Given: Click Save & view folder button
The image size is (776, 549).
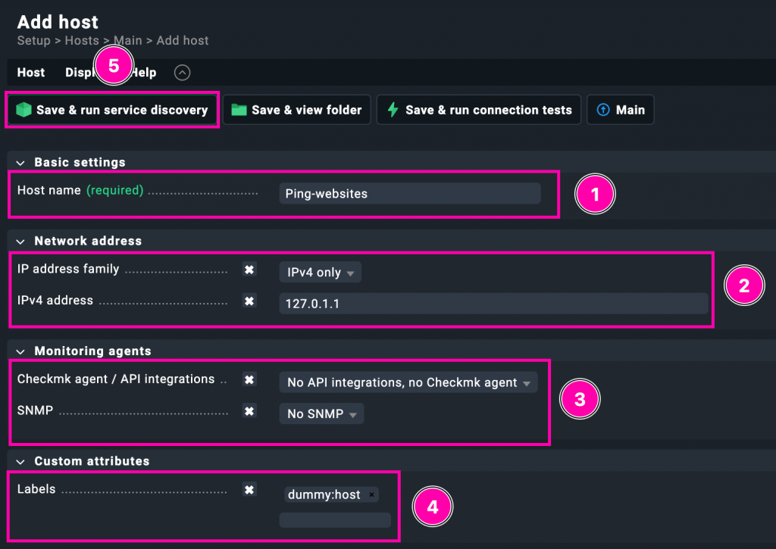Looking at the screenshot, I should coord(297,110).
